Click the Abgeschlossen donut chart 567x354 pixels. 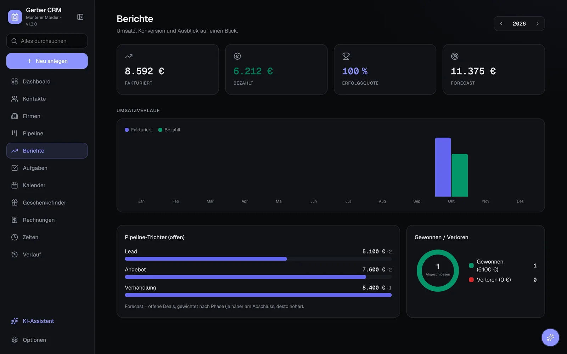click(438, 270)
